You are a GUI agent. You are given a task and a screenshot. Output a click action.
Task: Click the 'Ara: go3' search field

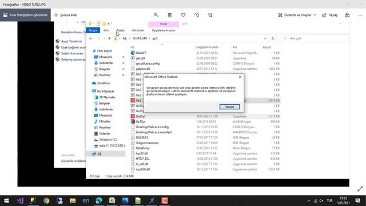point(314,38)
